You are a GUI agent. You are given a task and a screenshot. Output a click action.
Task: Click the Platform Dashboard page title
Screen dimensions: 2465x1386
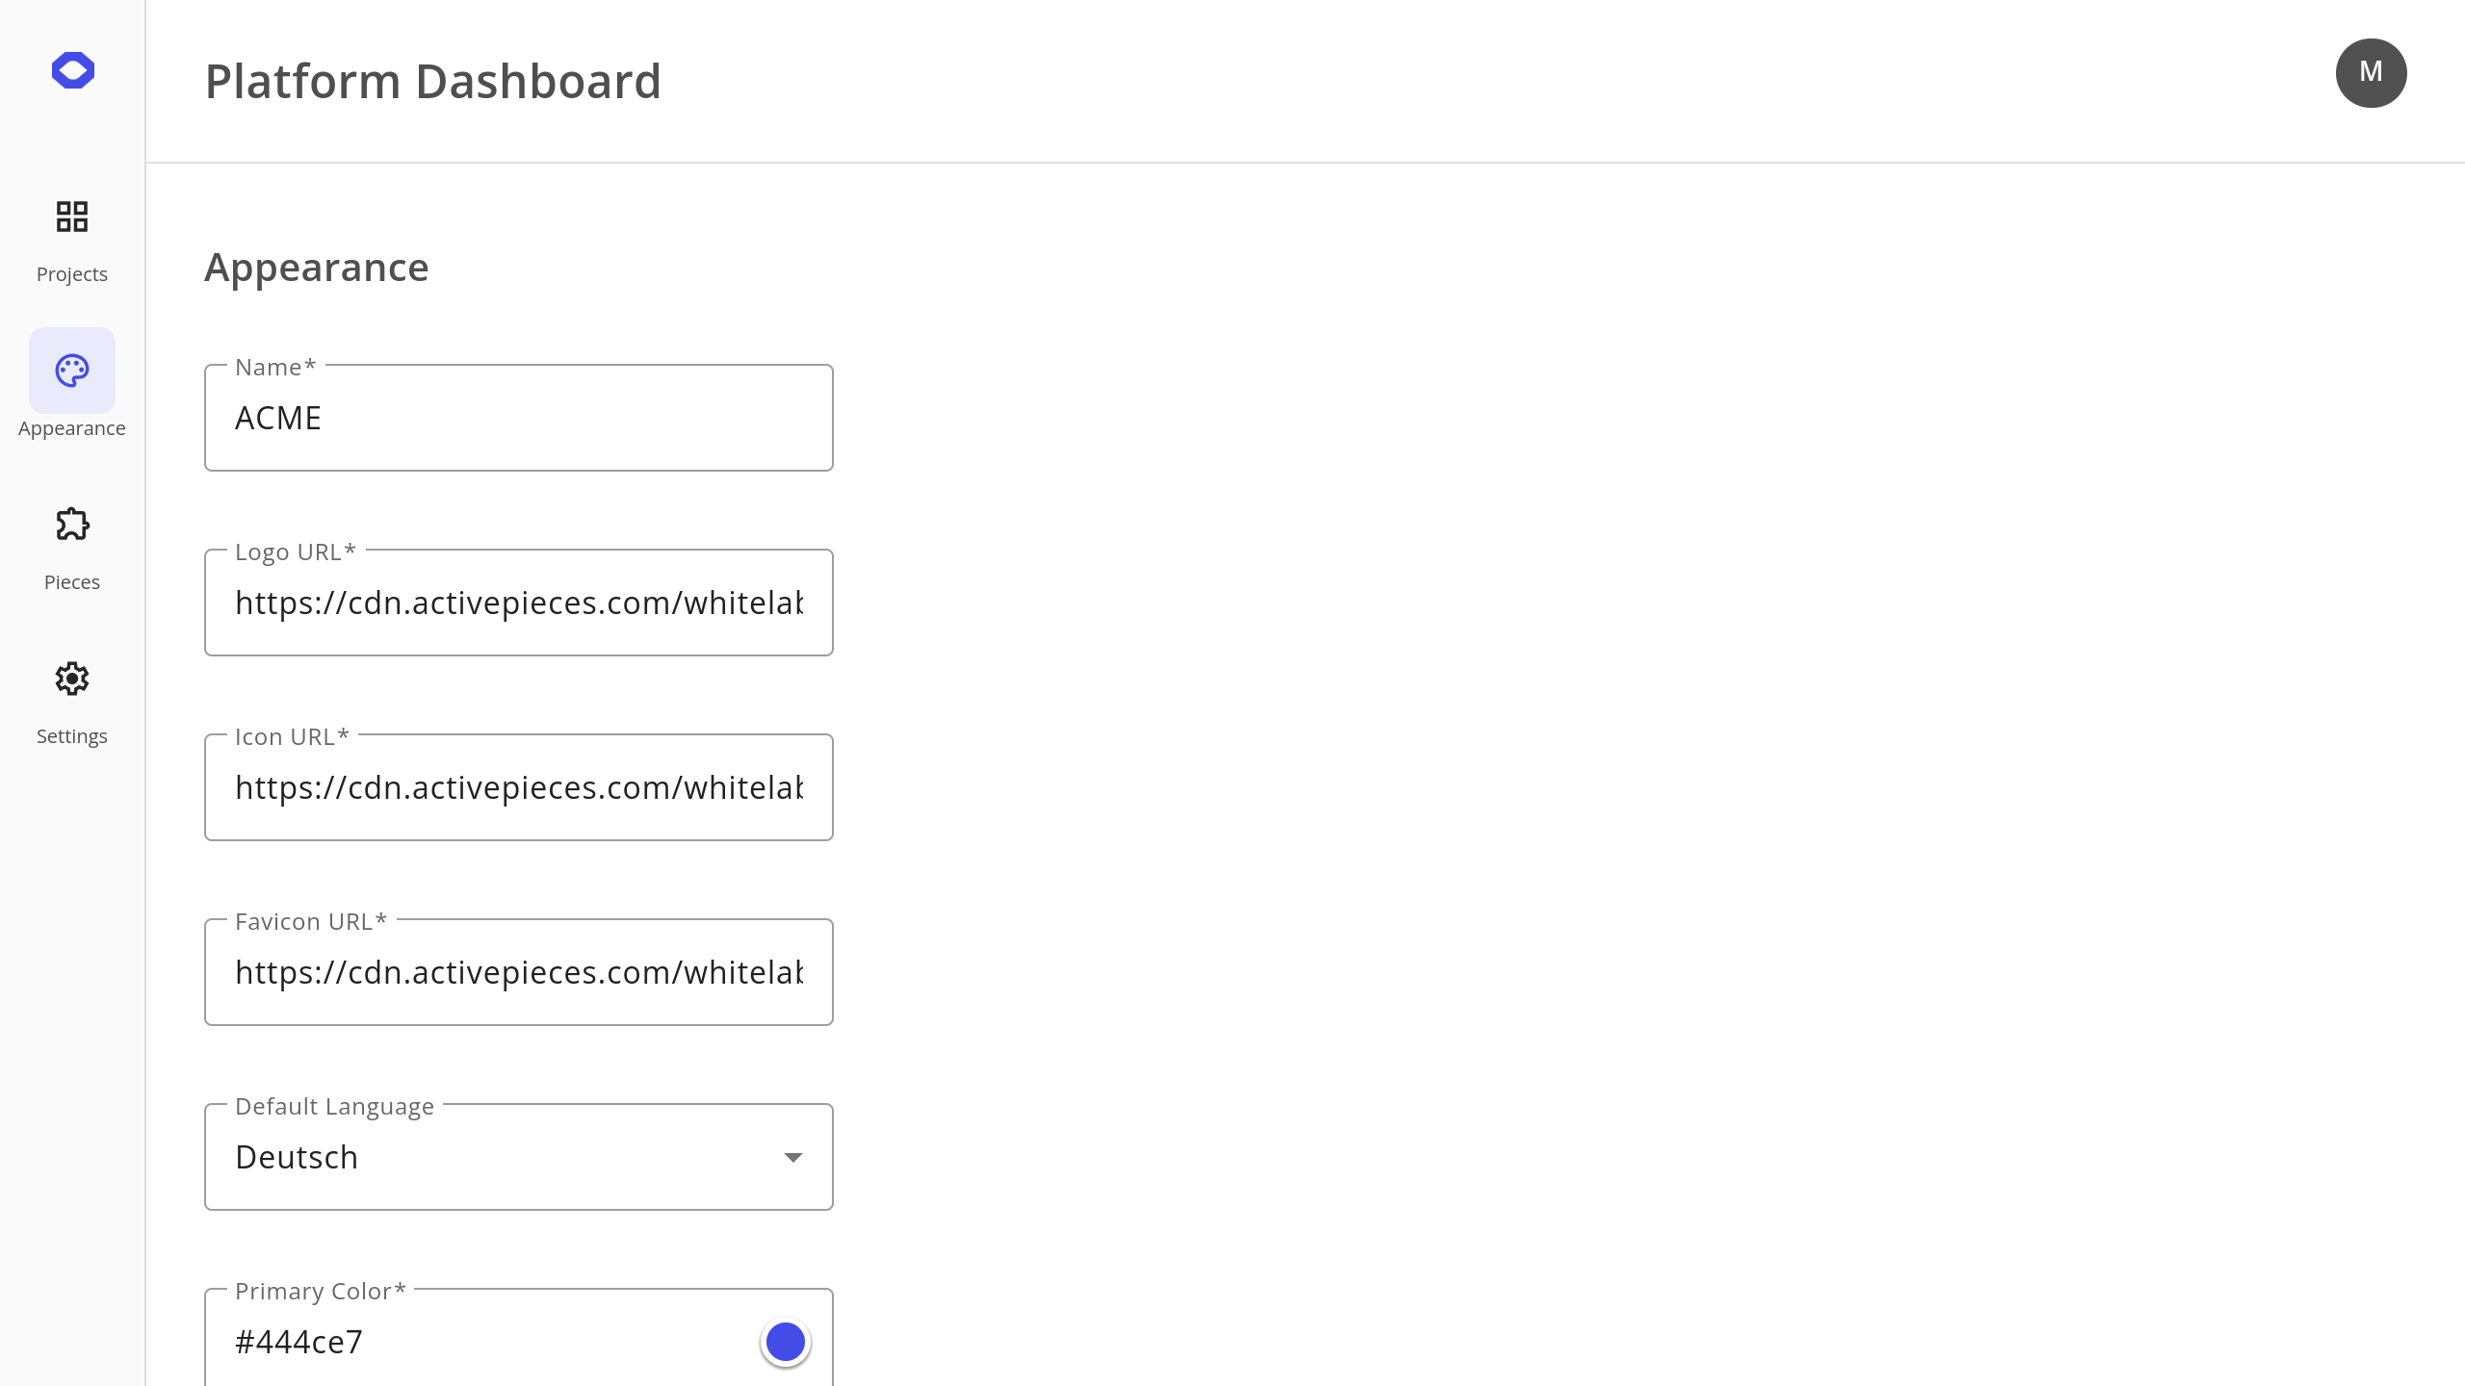tap(432, 81)
